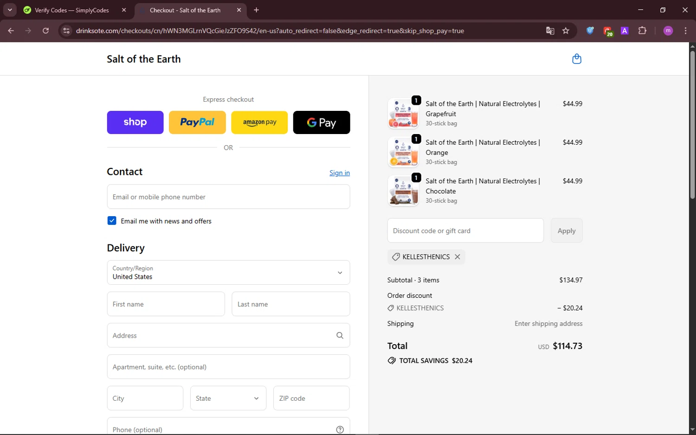Click the Total amount $114.73
This screenshot has width=696, height=435.
567,346
